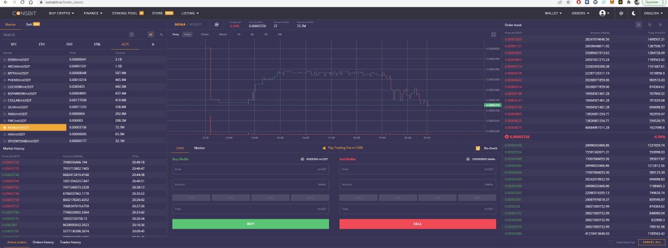
Task: Expand the Orders dropdown
Action: click(x=580, y=13)
